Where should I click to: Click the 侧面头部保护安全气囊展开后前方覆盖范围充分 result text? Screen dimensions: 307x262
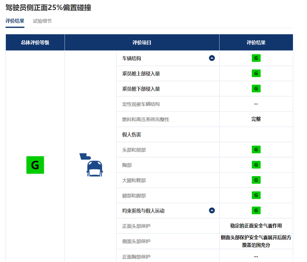pyautogui.click(x=256, y=241)
